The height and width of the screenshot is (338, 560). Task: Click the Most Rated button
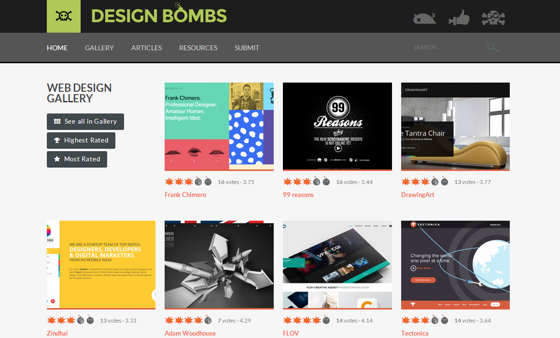tap(77, 159)
